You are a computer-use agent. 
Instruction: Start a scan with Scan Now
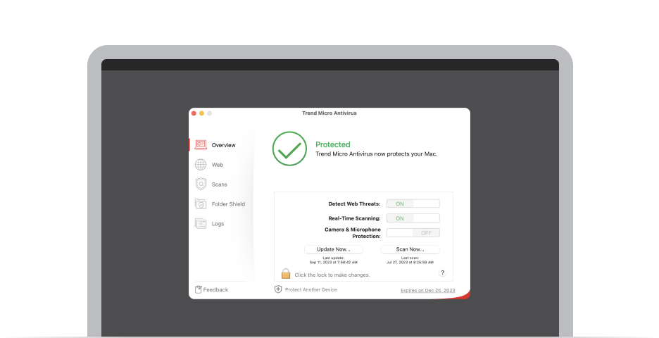click(x=410, y=249)
